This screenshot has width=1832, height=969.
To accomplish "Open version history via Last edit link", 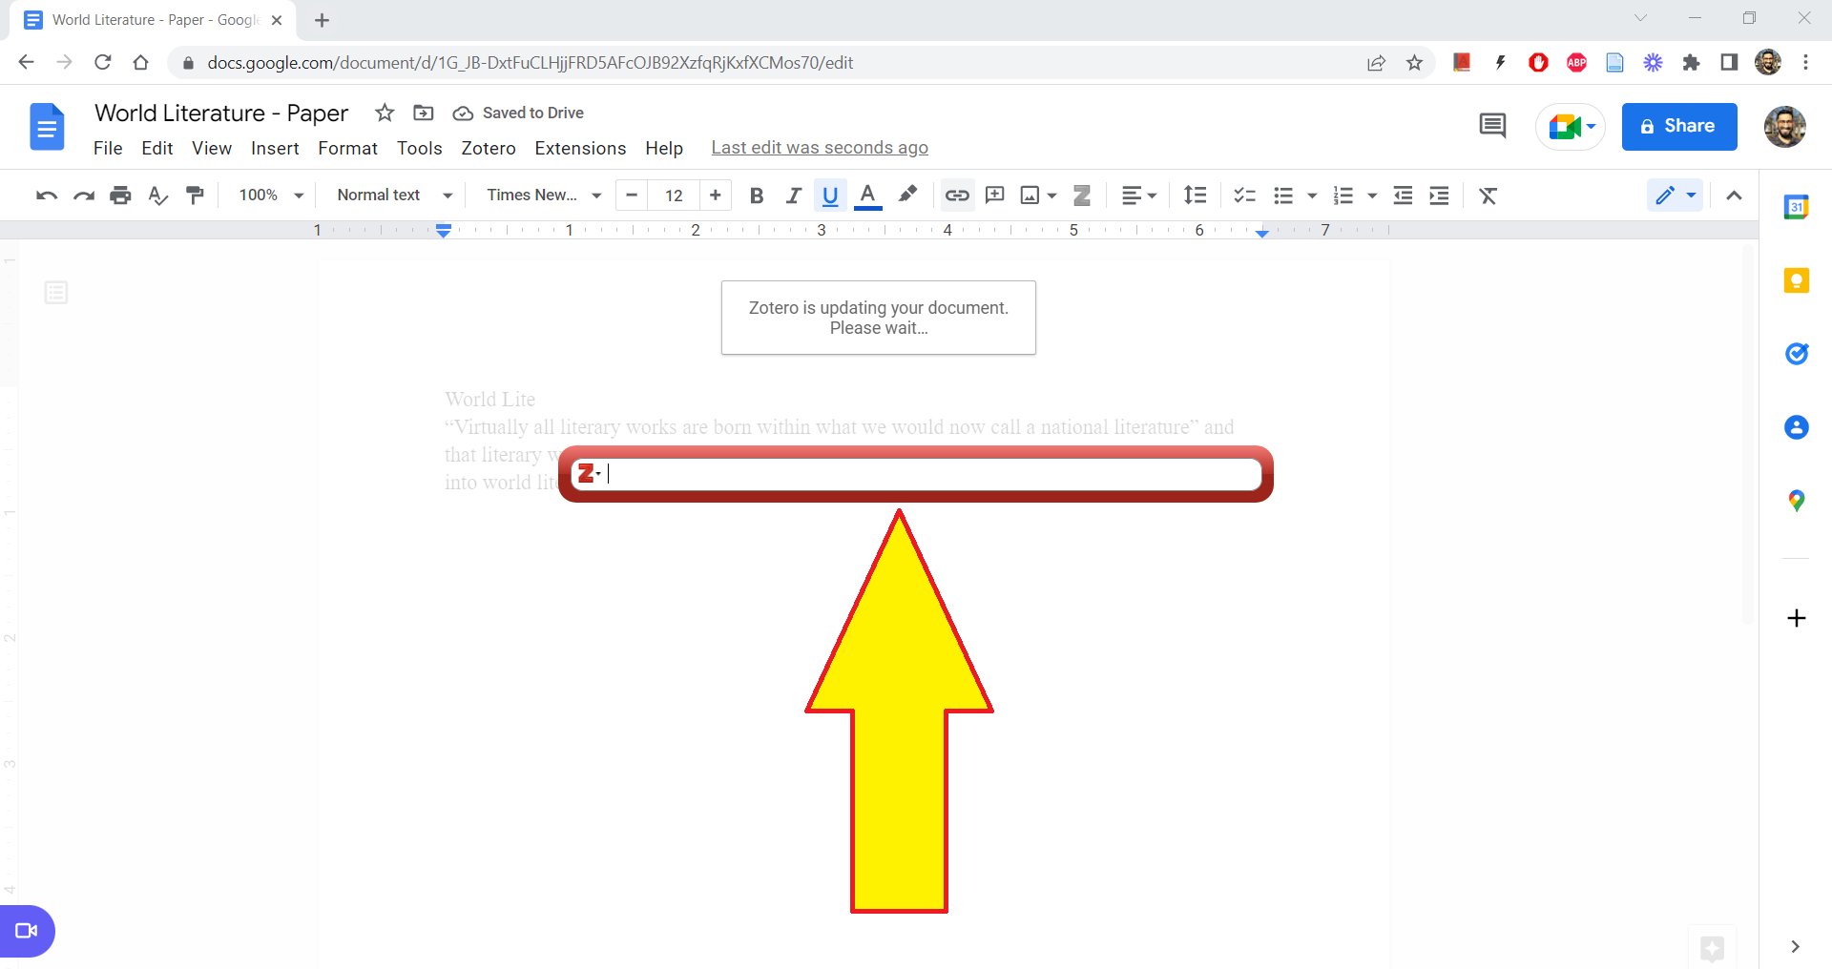I will tap(819, 147).
